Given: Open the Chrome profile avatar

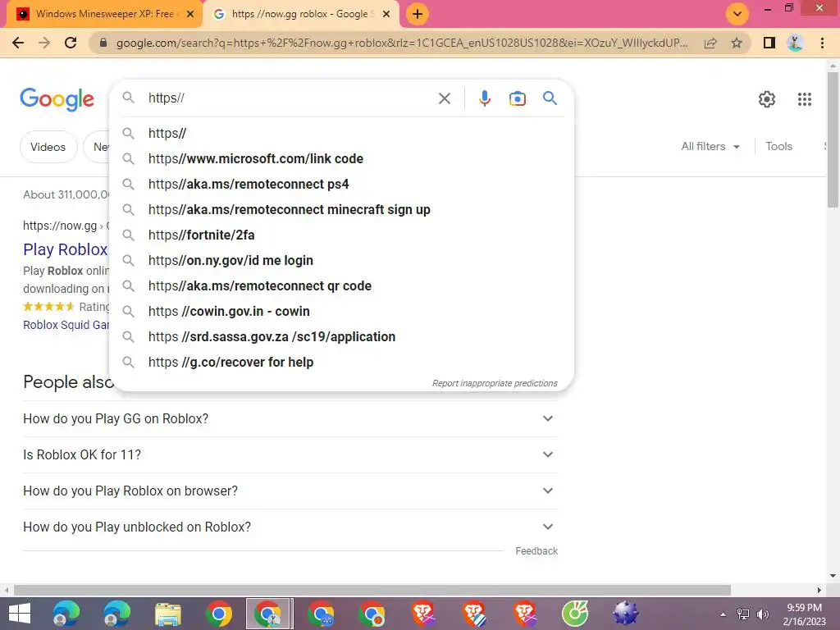Looking at the screenshot, I should (x=795, y=43).
